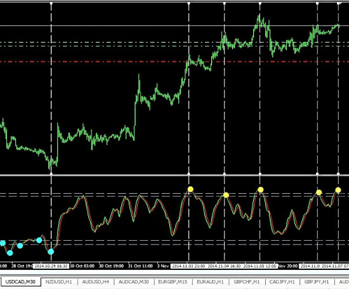The height and width of the screenshot is (289, 349).
Task: Select the red dash-dot horizontal price line
Action: pyautogui.click(x=174, y=62)
